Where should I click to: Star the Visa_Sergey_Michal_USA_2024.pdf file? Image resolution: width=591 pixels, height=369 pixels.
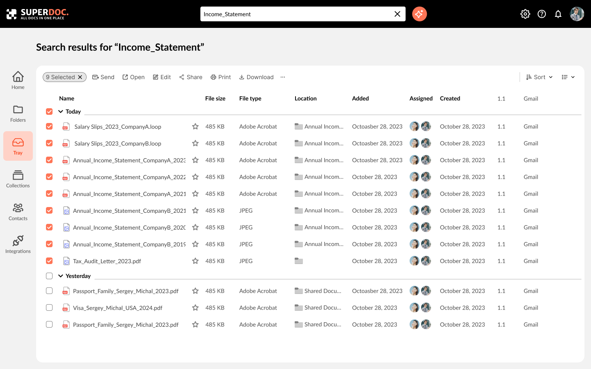[195, 308]
